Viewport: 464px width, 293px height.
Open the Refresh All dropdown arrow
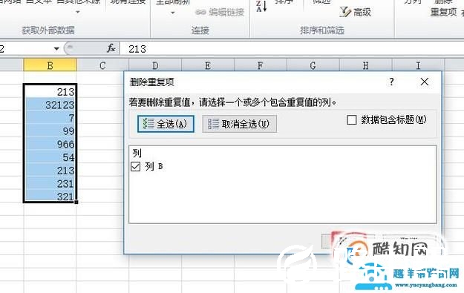[x=173, y=13]
